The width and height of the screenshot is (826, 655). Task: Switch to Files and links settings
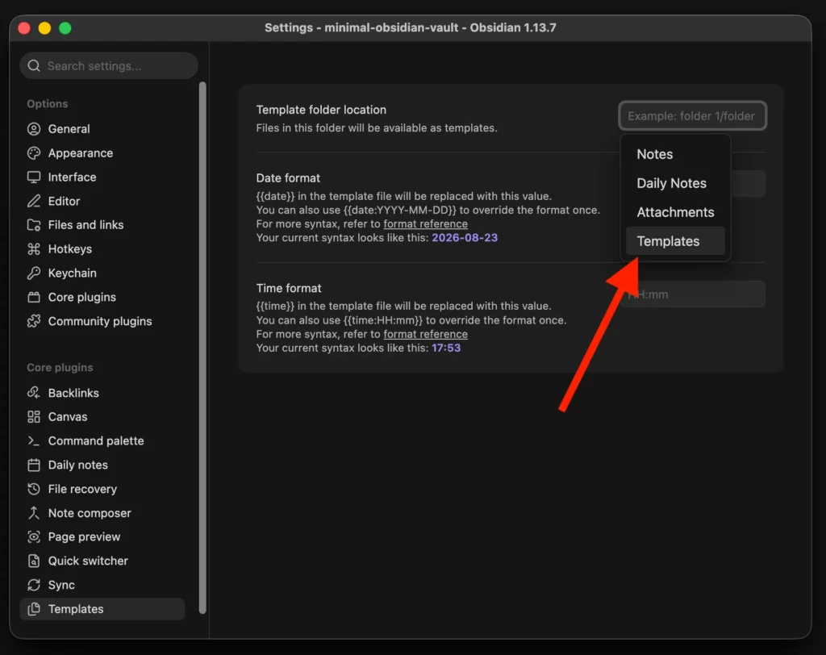pyautogui.click(x=102, y=225)
